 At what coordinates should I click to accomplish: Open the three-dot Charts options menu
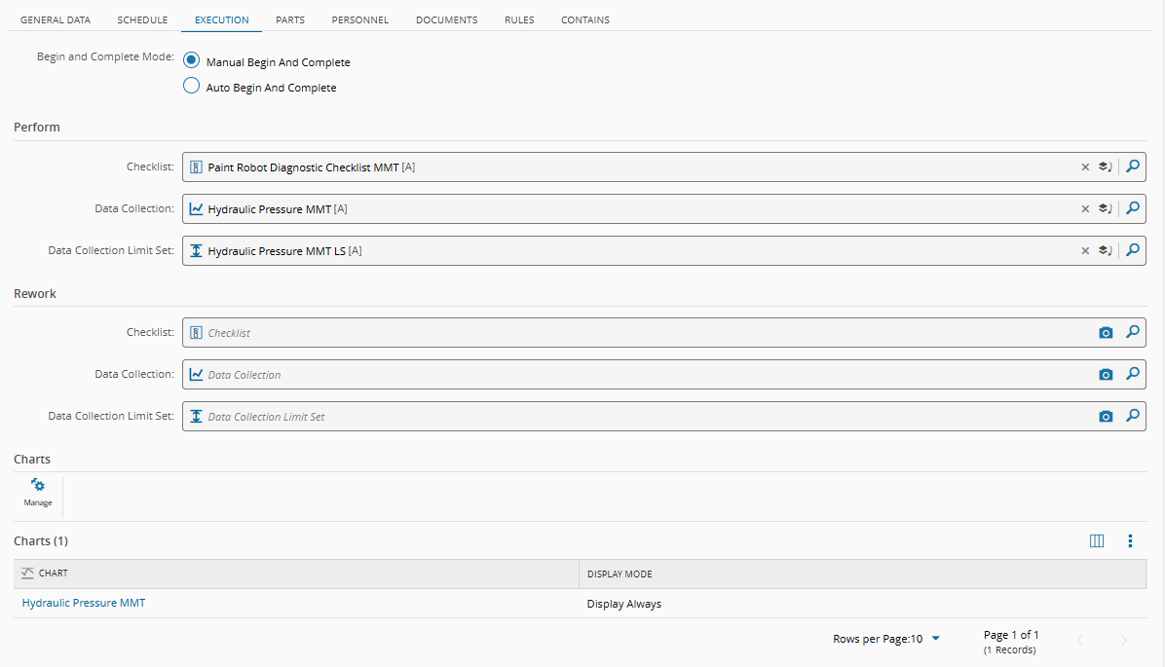1130,540
